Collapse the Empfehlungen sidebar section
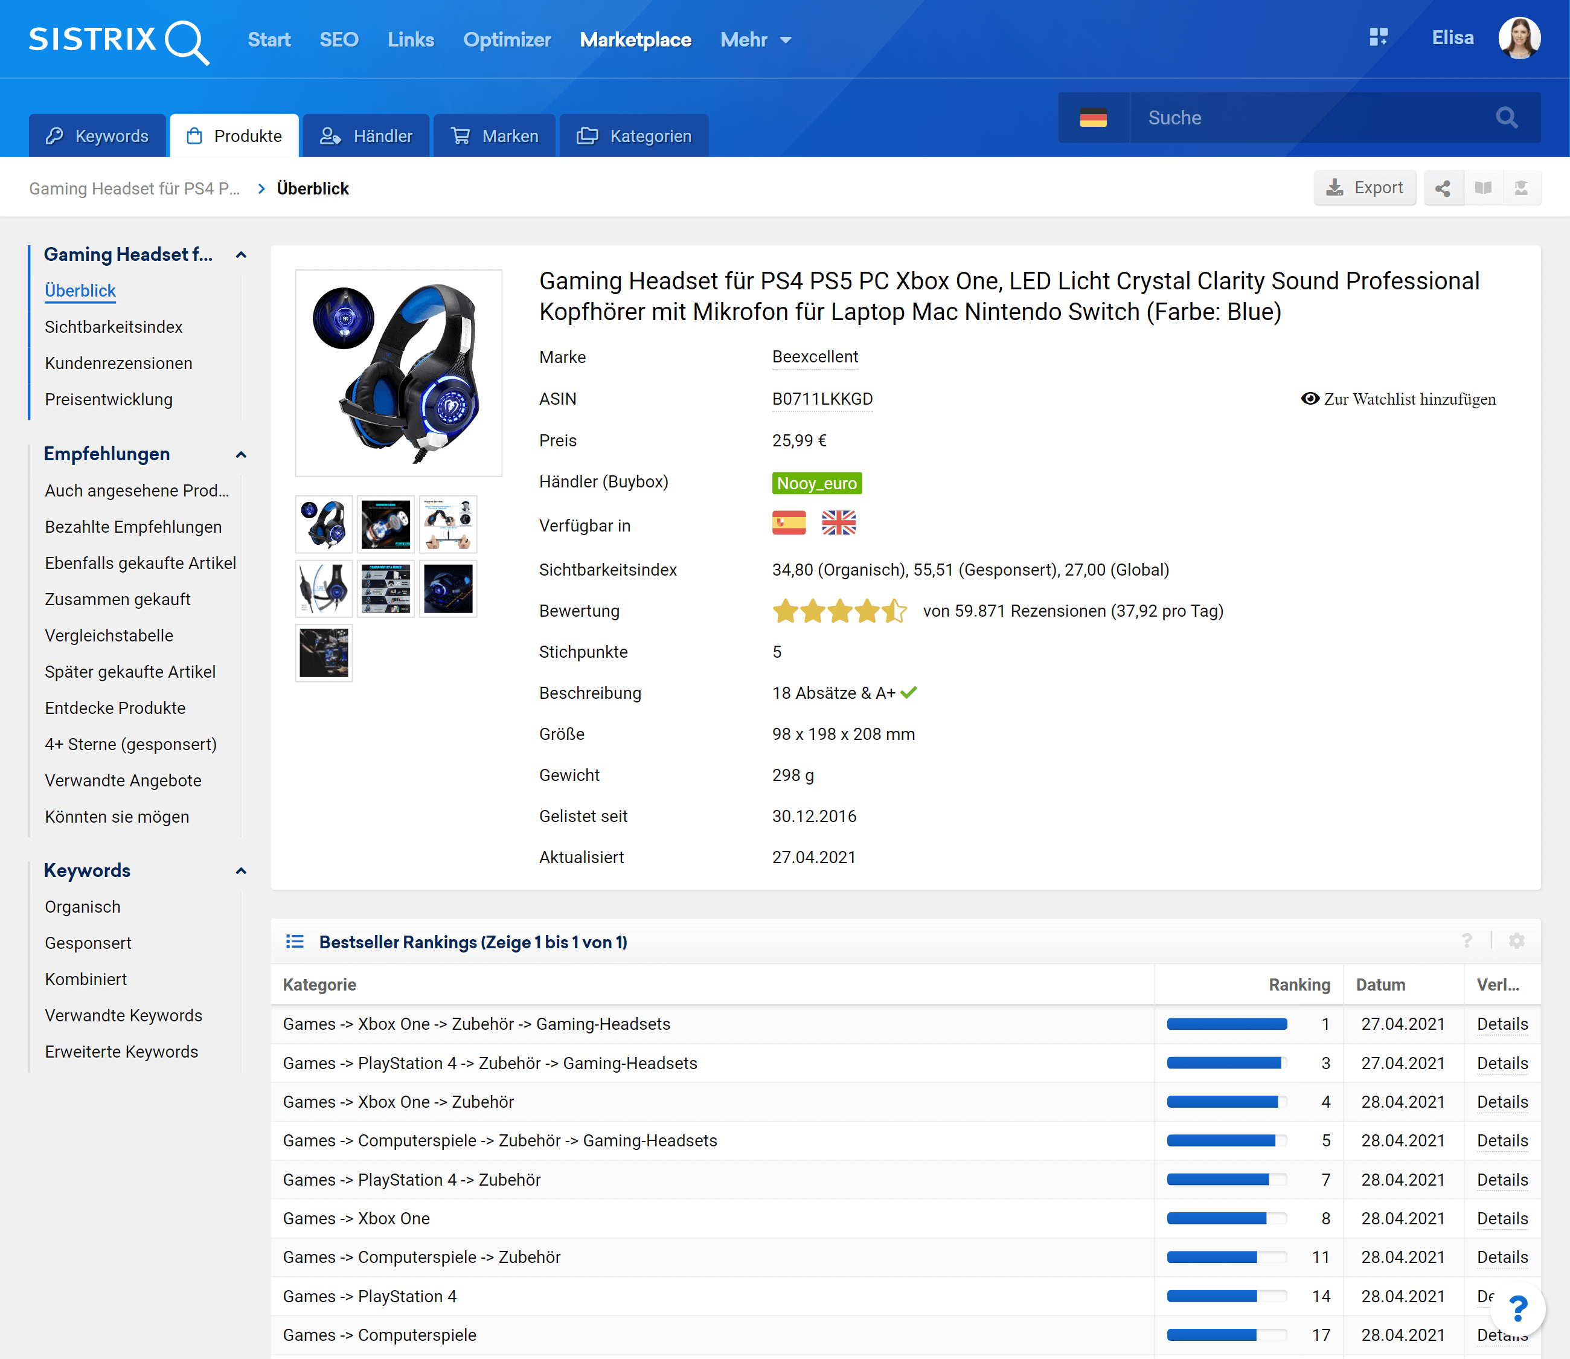The width and height of the screenshot is (1570, 1359). click(241, 454)
